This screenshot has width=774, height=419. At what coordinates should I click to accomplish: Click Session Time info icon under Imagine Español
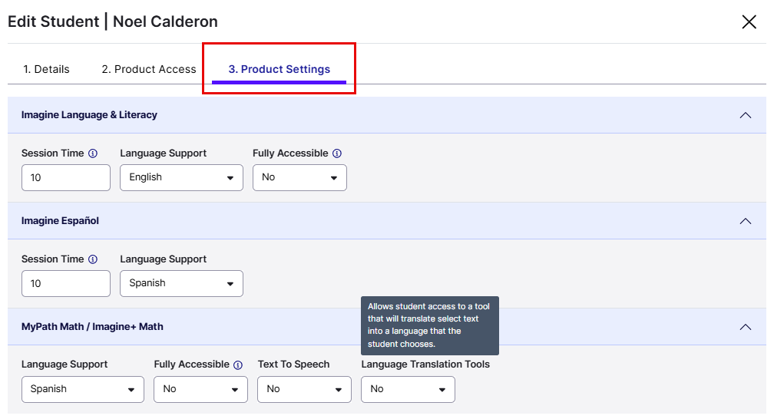pos(93,259)
